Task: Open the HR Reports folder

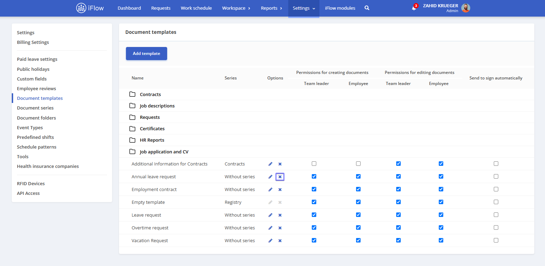Action: point(152,140)
